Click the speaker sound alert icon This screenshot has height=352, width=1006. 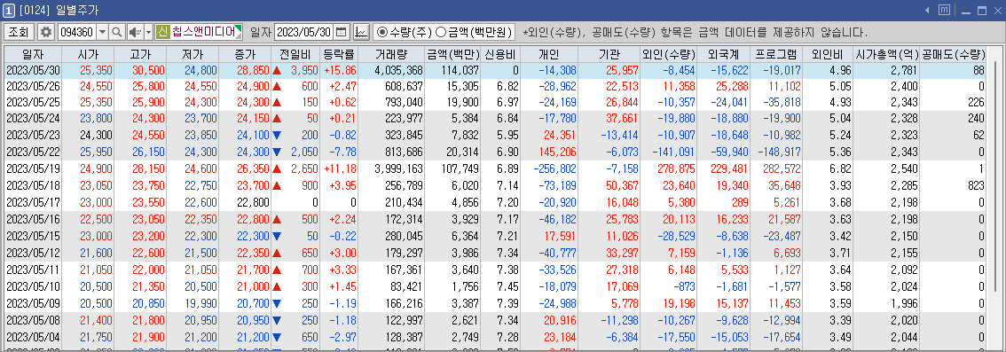tap(135, 31)
